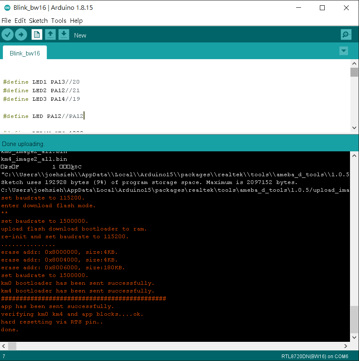Click the upload progress hash marks line

click(x=84, y=299)
